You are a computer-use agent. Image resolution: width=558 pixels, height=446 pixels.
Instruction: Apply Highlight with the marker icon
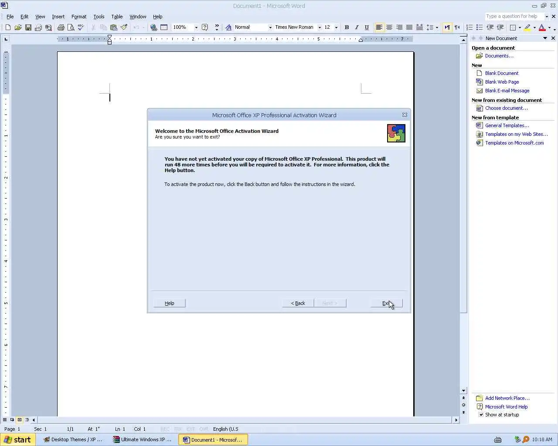coord(527,27)
